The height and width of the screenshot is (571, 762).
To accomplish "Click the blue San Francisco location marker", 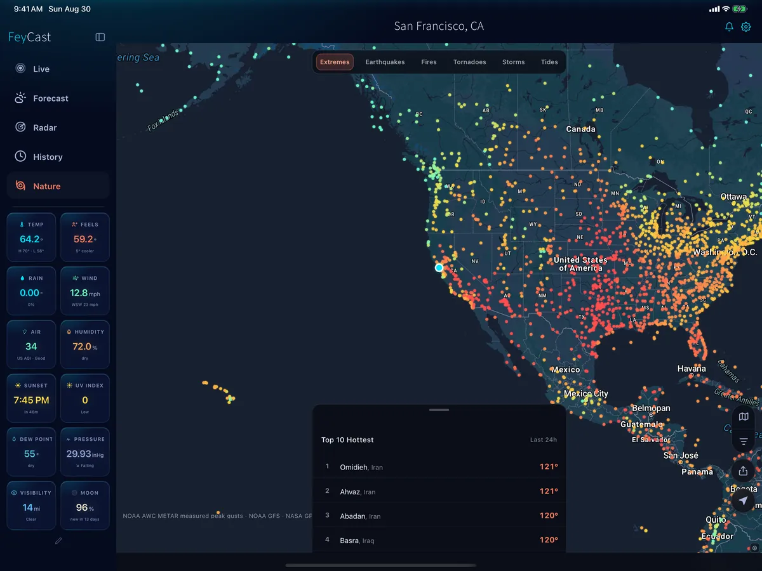I will tap(439, 268).
